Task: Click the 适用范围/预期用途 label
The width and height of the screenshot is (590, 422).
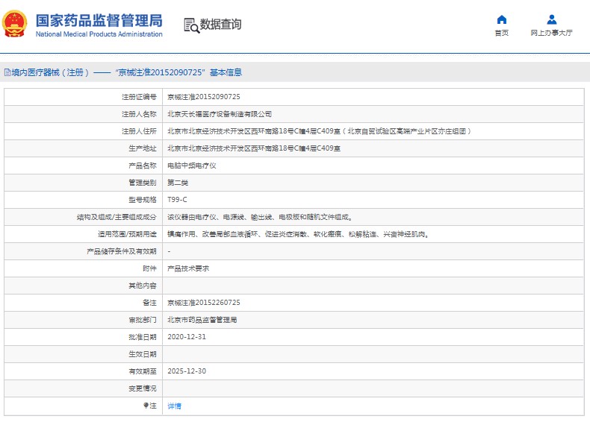Action: (127, 234)
